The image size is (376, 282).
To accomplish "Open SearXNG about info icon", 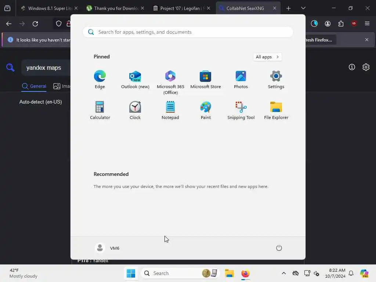I will point(352,67).
